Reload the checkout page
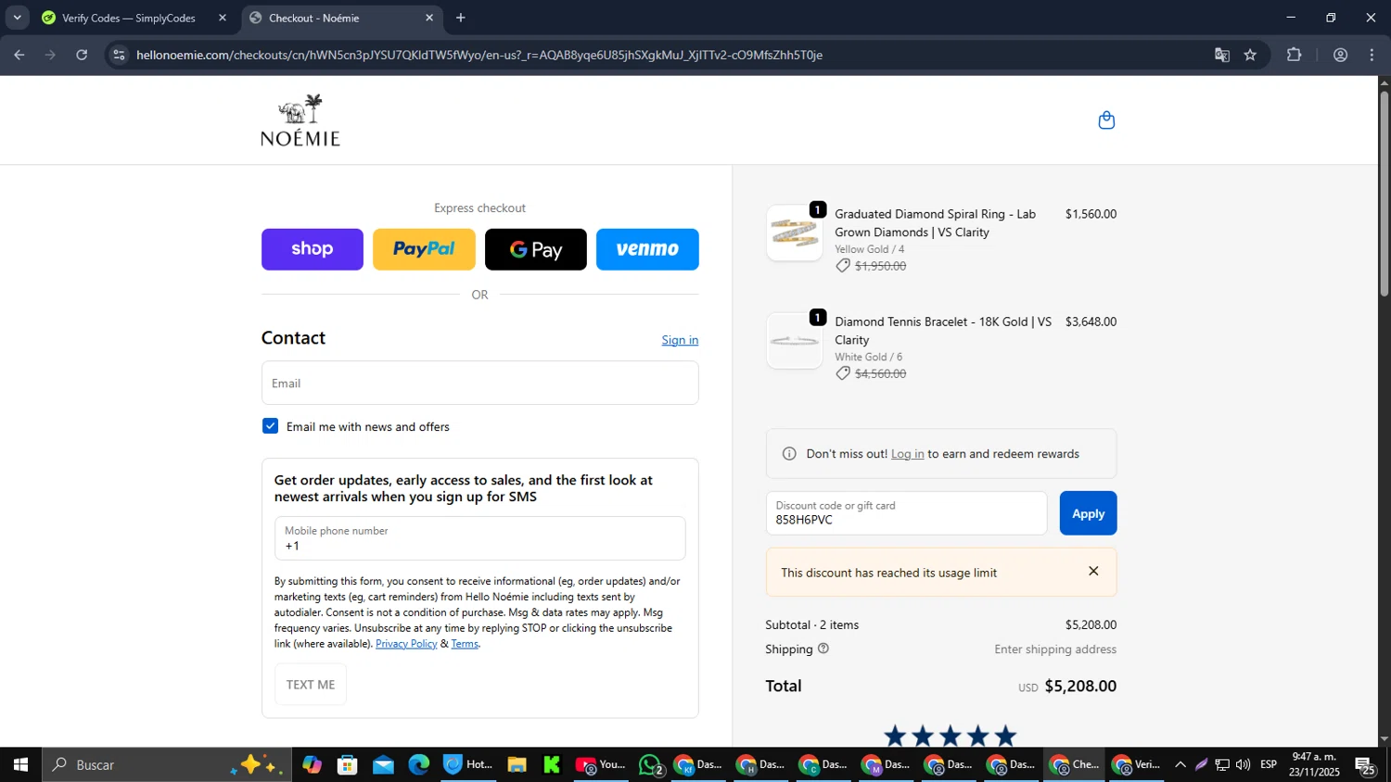The image size is (1391, 782). (82, 55)
